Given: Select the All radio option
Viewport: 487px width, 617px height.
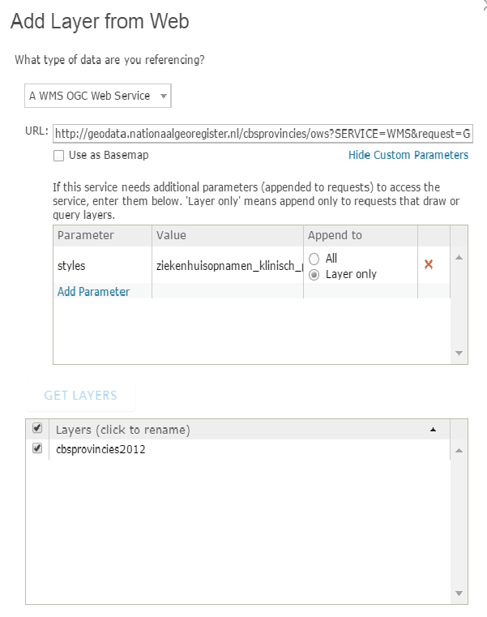Looking at the screenshot, I should coord(314,259).
